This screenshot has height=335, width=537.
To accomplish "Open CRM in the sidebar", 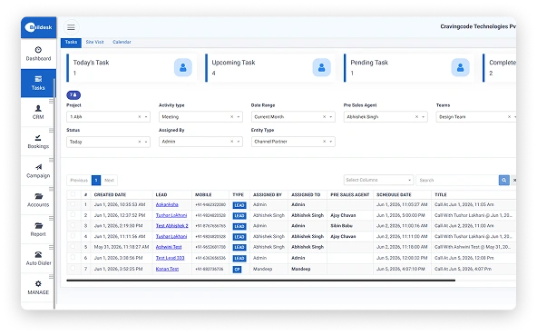I will point(38,113).
